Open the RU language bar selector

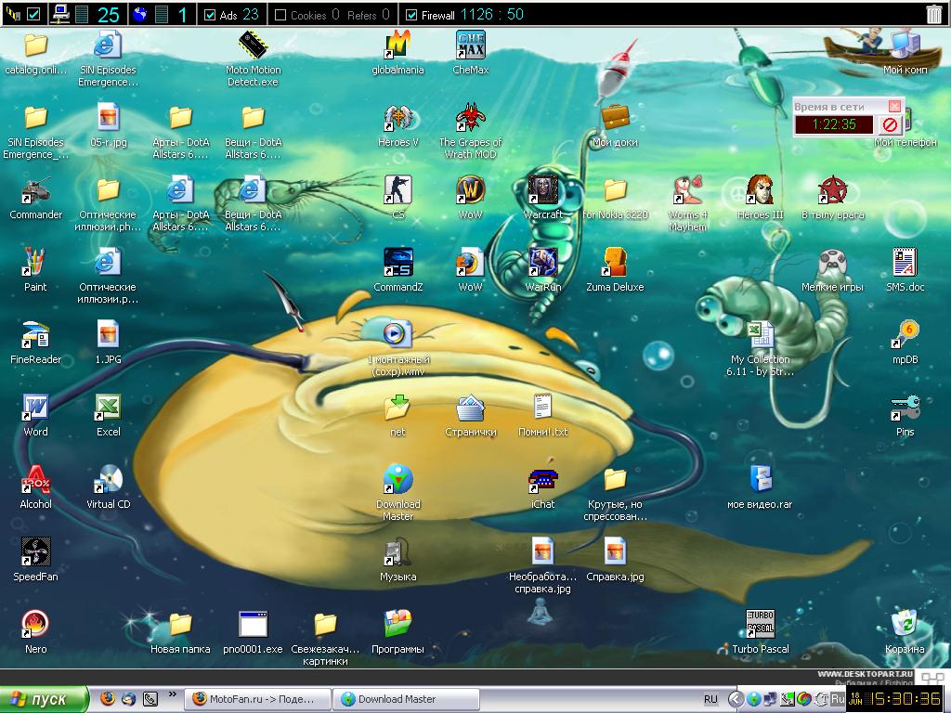click(710, 699)
